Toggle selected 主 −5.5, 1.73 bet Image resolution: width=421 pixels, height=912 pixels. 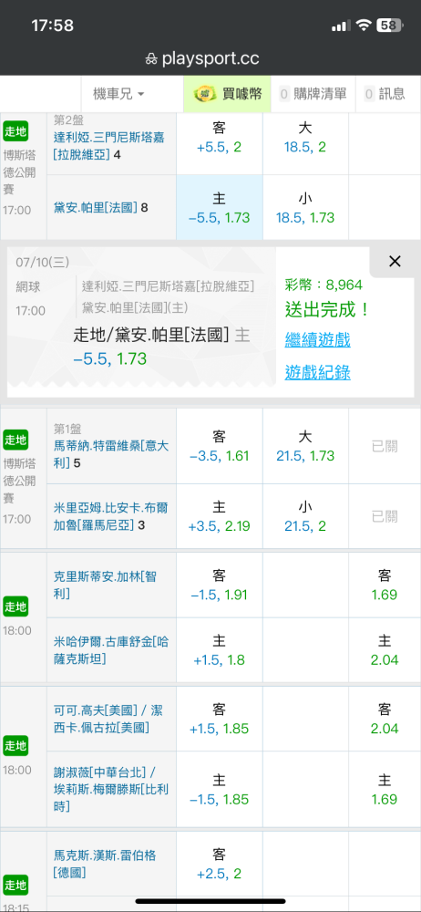(220, 208)
